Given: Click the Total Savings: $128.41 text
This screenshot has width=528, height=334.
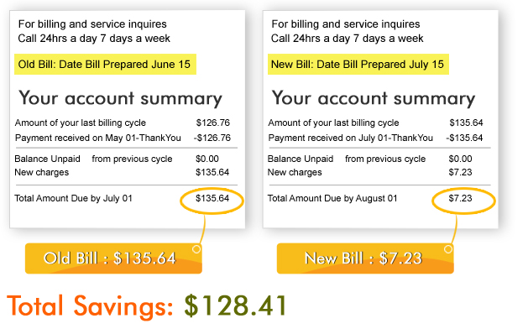Looking at the screenshot, I should point(147,305).
